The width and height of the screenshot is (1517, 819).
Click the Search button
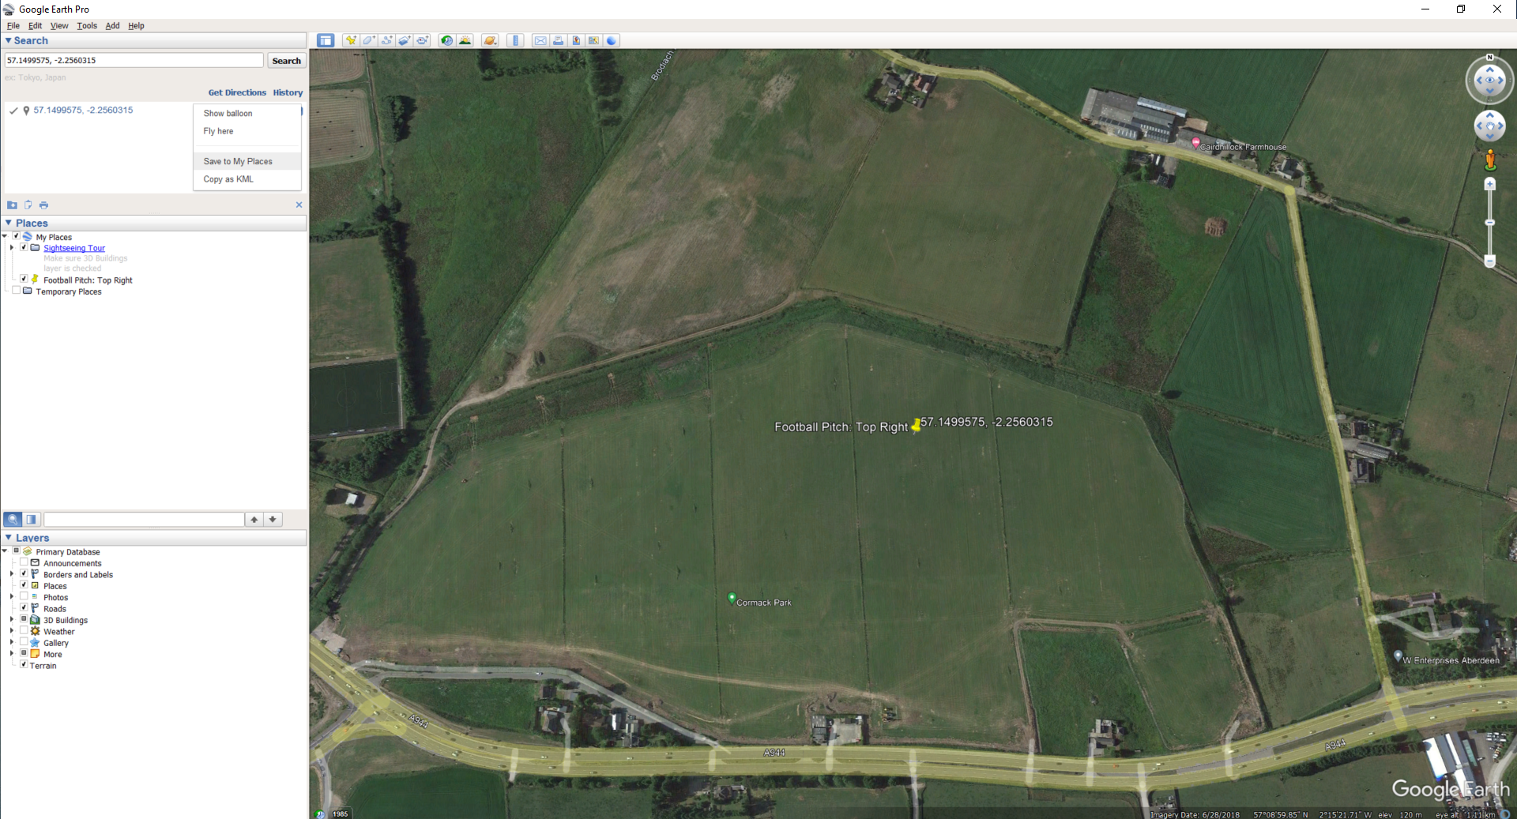click(x=286, y=61)
